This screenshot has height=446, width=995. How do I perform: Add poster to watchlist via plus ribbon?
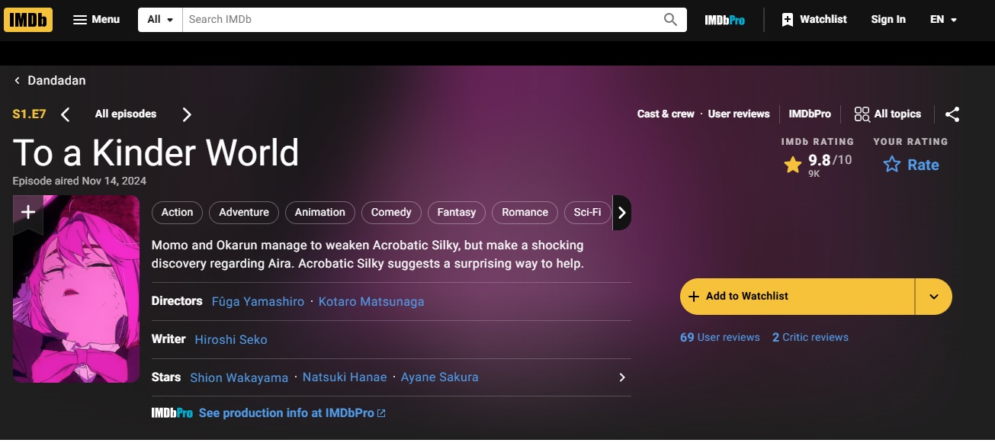tap(28, 212)
